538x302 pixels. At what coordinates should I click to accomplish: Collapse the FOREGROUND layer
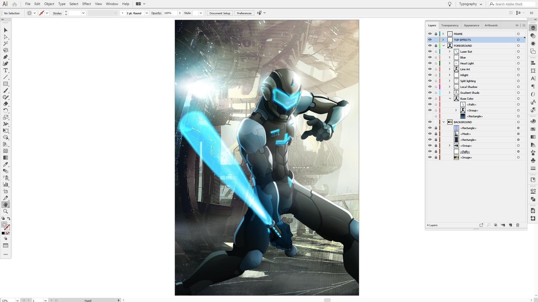pyautogui.click(x=444, y=46)
